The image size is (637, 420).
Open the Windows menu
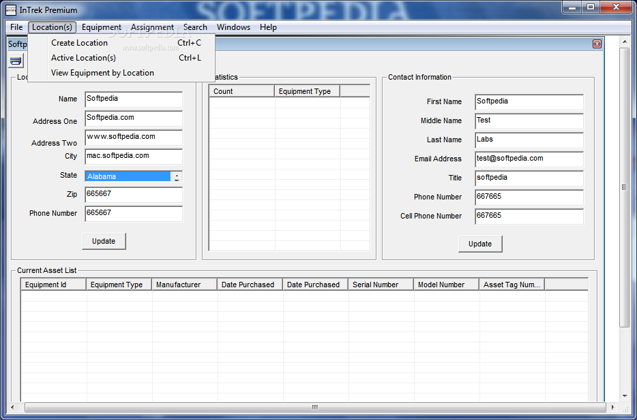(x=233, y=27)
